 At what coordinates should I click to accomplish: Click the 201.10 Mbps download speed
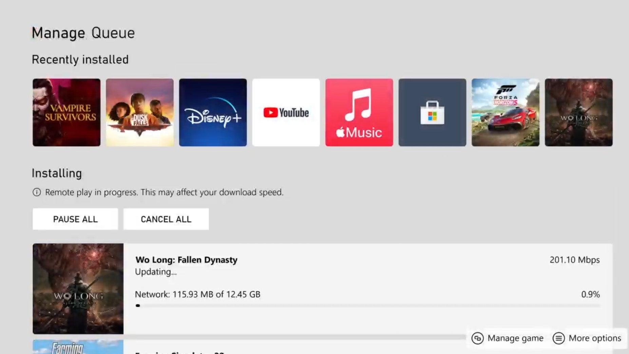(x=574, y=260)
